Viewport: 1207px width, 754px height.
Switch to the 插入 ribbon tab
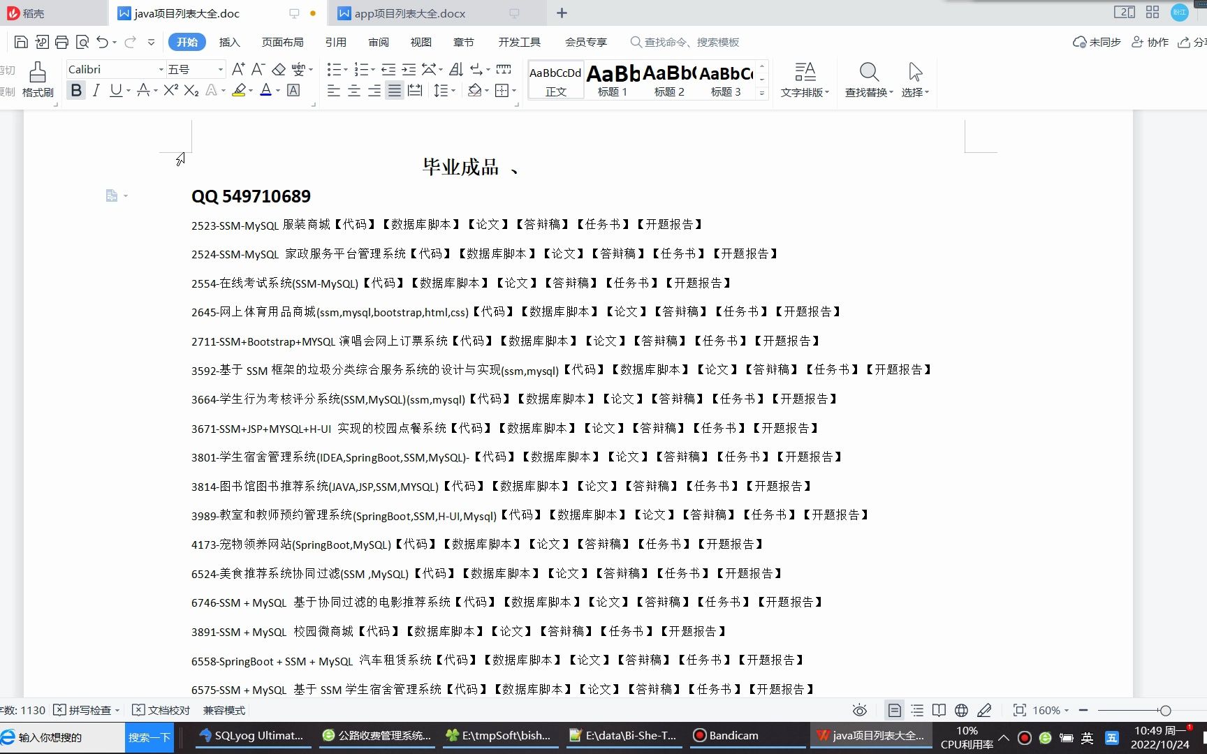coord(230,42)
